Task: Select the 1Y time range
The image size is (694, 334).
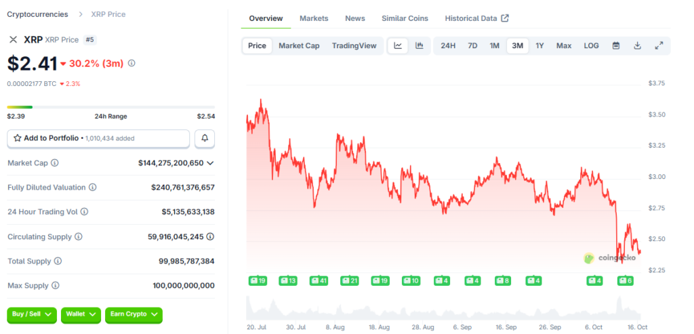Action: click(x=539, y=46)
